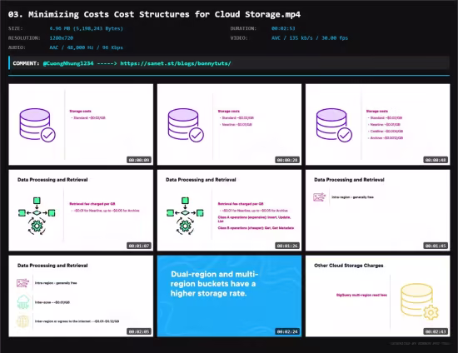Click the Coldline price line in the 00:00:48 frame
Image resolution: width=458 pixels, height=353 pixels.
coord(386,132)
